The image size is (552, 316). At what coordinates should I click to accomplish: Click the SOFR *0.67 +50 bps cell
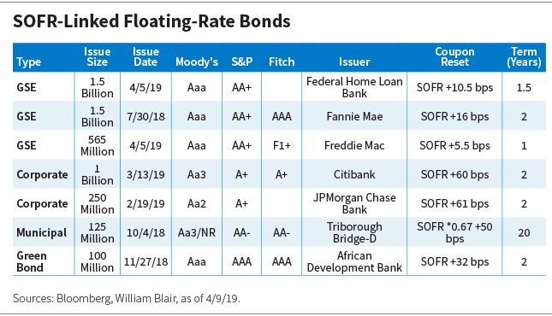[x=454, y=232]
